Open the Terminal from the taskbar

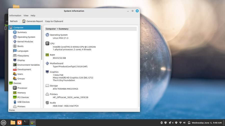tap(26, 123)
